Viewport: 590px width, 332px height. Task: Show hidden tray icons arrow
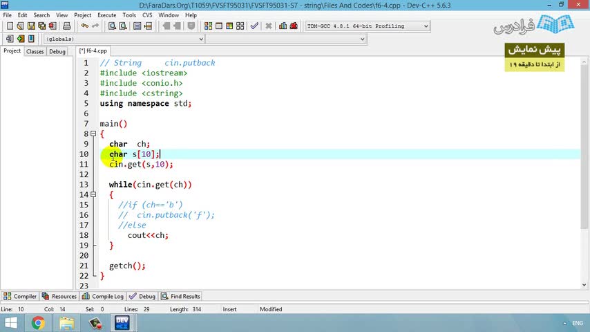pyautogui.click(x=564, y=323)
